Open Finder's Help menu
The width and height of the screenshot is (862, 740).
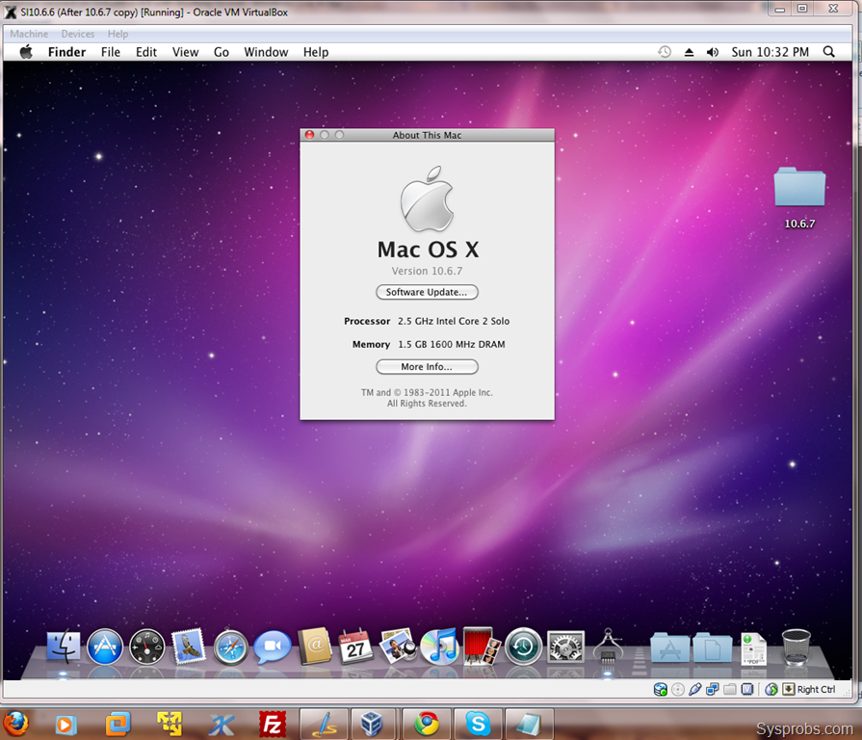(x=316, y=52)
